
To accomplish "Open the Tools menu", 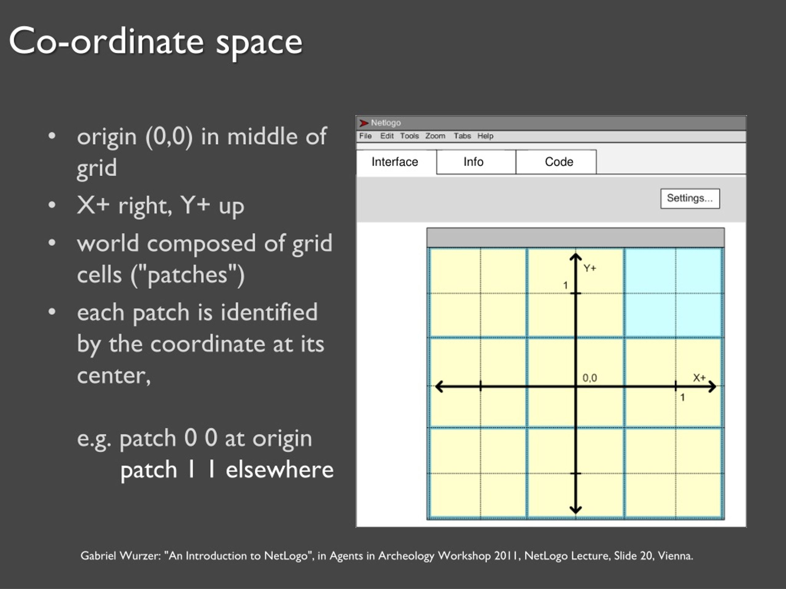I will point(409,136).
